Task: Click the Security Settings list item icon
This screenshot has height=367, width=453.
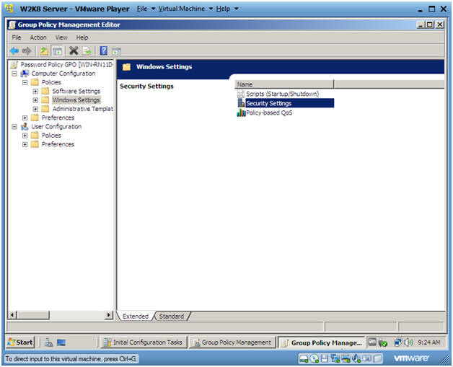Action: click(241, 103)
